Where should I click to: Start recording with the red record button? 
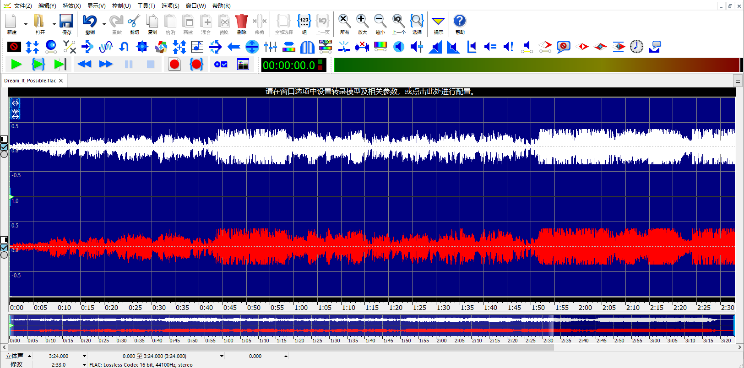pyautogui.click(x=174, y=65)
